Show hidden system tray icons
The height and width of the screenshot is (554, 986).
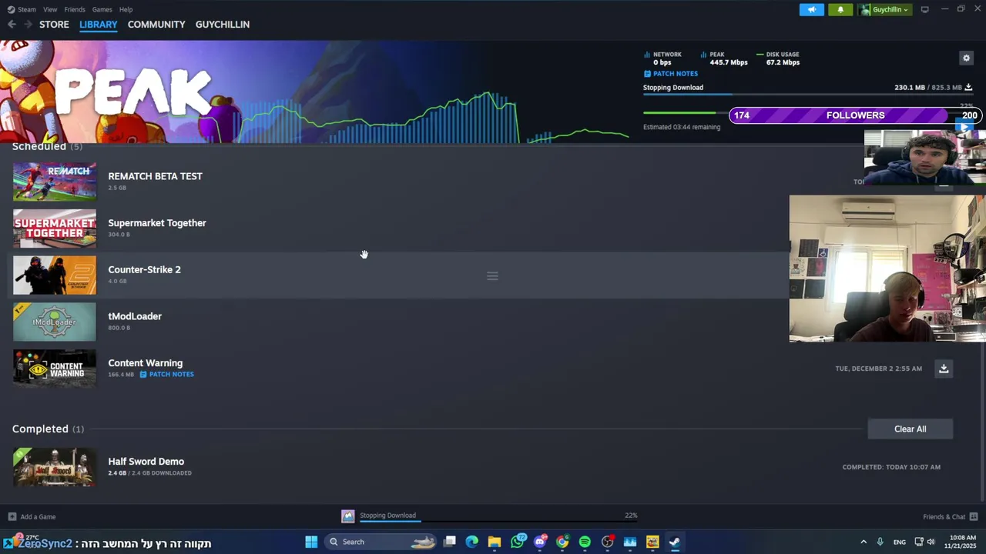pyautogui.click(x=864, y=542)
